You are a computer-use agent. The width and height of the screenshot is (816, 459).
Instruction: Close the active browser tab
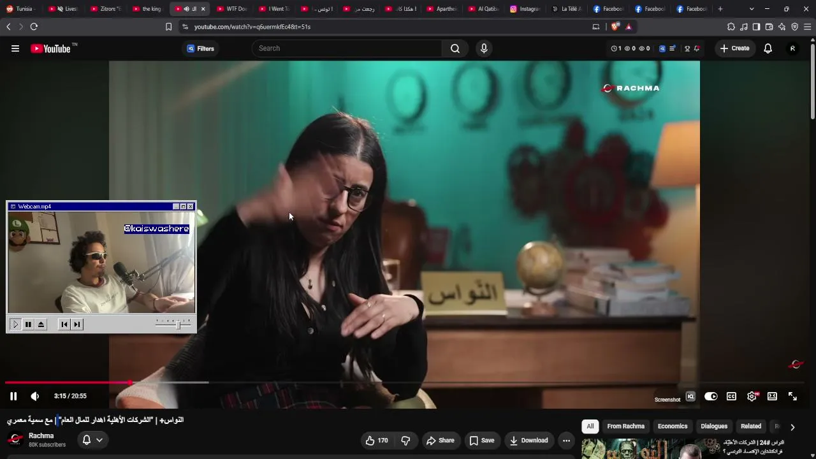click(x=203, y=9)
